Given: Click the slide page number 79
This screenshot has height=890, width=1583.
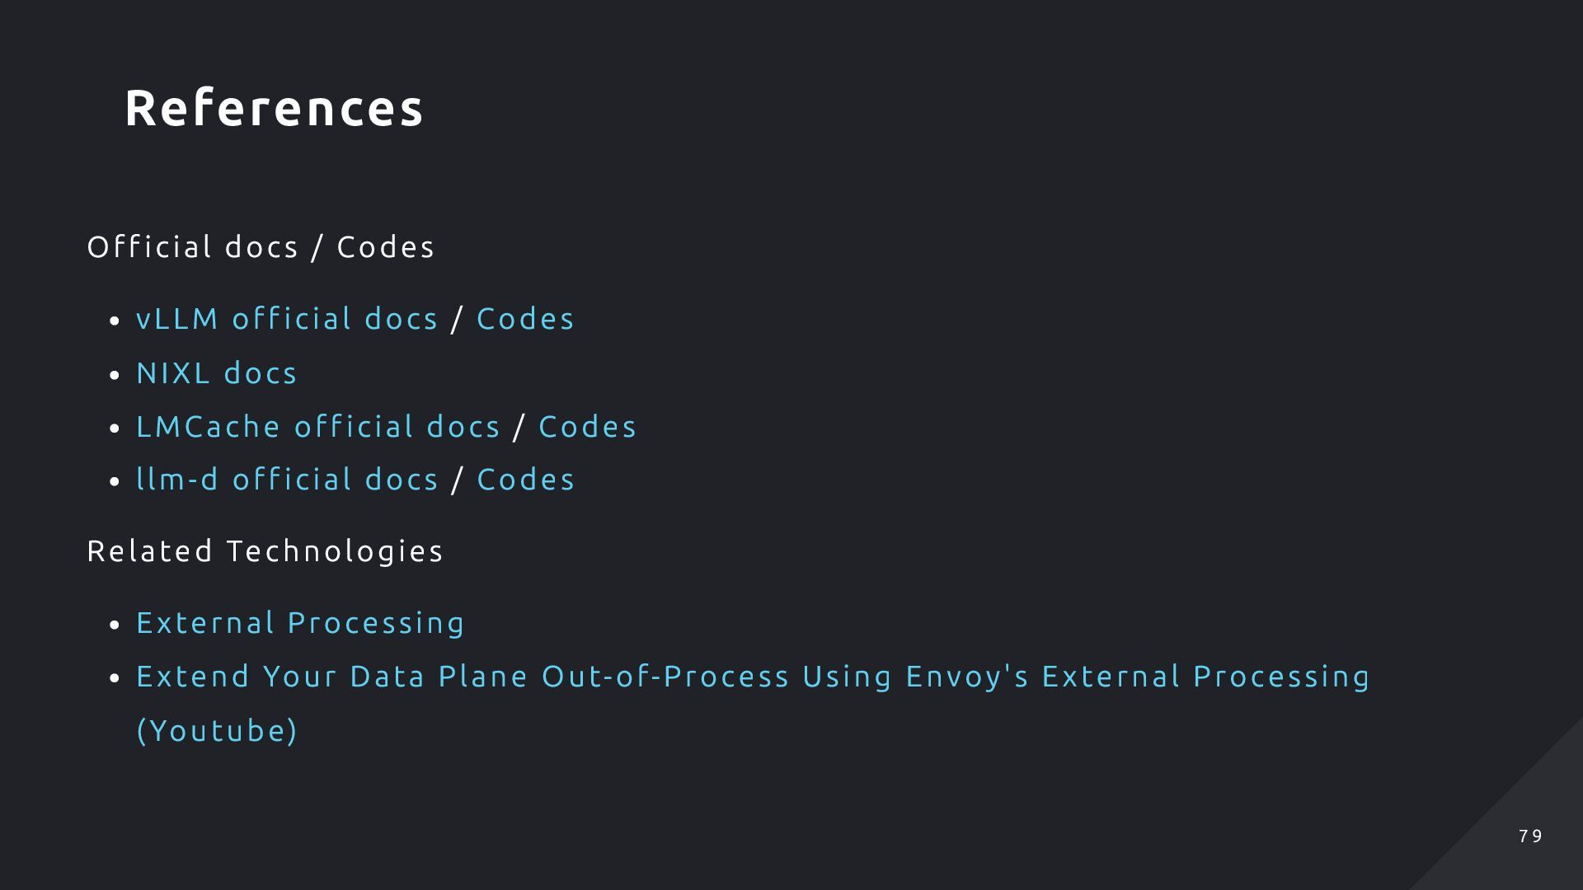Looking at the screenshot, I should pos(1530,836).
